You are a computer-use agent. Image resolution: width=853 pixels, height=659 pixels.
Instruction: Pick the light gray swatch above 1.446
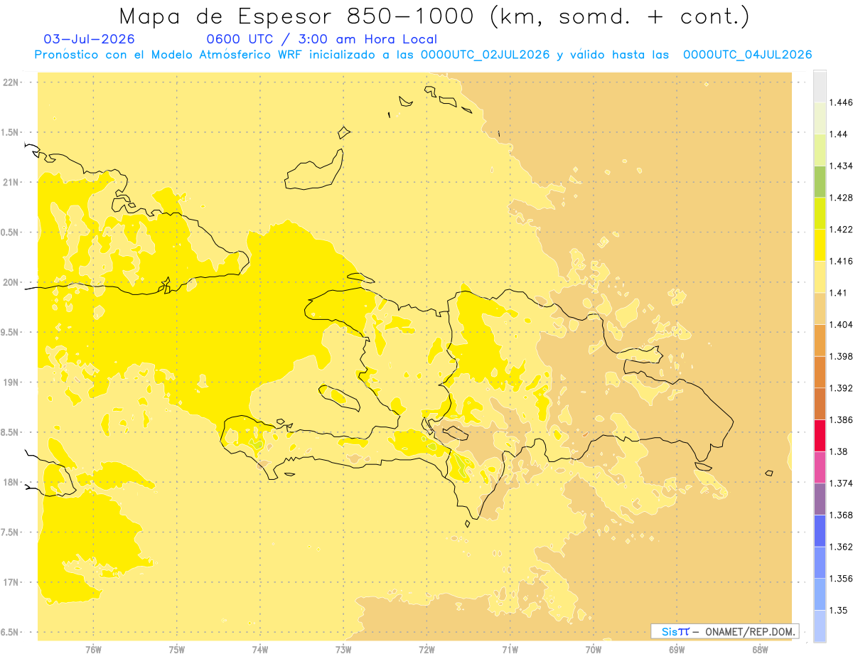click(820, 87)
